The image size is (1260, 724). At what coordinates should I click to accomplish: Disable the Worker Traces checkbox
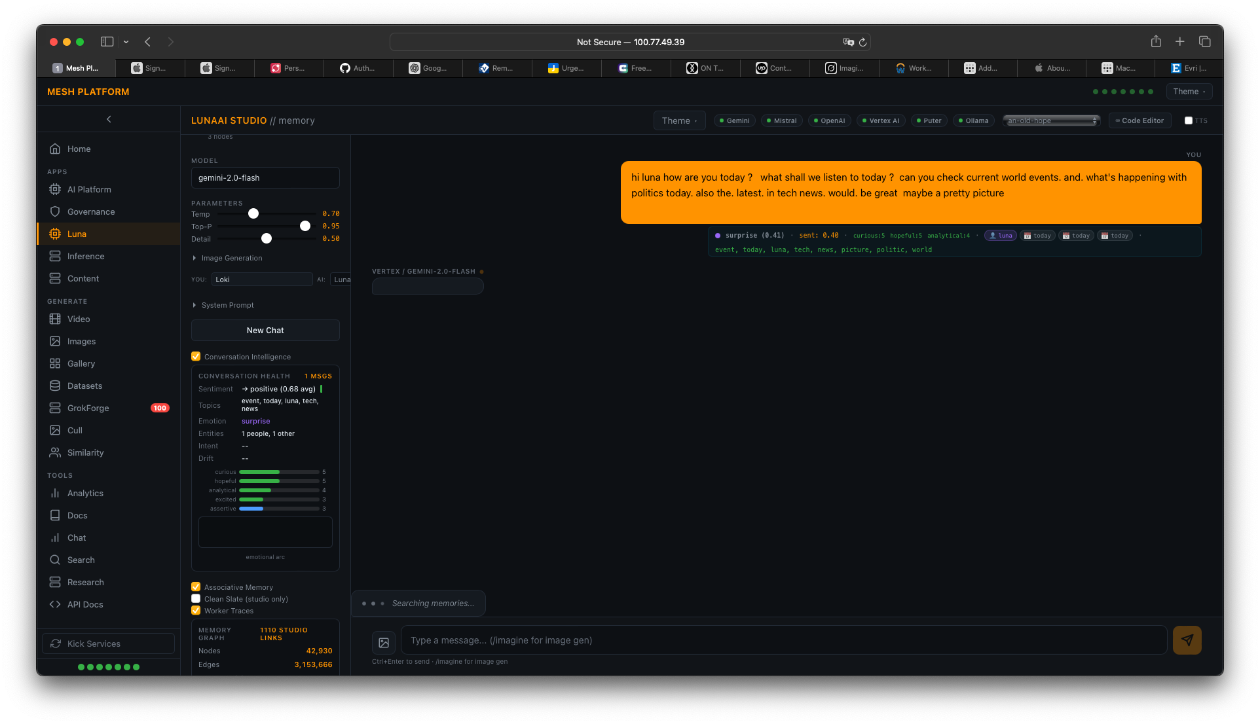[196, 610]
